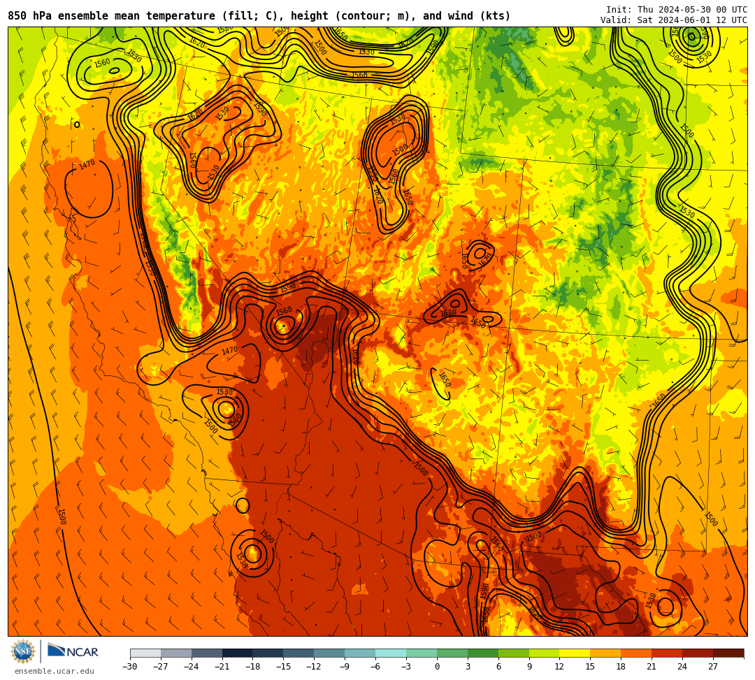
Task: Click the 27 colorbar tick label
Action: (713, 667)
